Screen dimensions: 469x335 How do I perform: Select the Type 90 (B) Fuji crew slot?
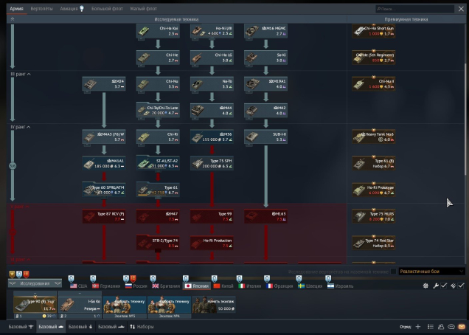[35, 304]
